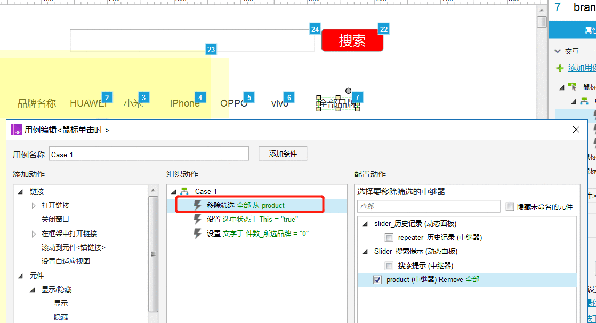Select the 小米 brand label on canvas

tap(133, 103)
